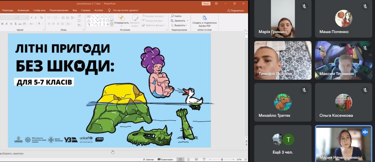The width and height of the screenshot is (375, 162).
Task: Click fit slide to window icon
Action: (x=245, y=159)
